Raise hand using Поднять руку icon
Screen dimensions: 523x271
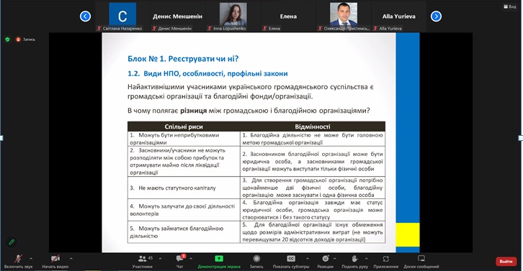[354, 259]
